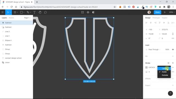This screenshot has height=99, width=176.
Task: Click the blue Share button
Action: point(157,12)
